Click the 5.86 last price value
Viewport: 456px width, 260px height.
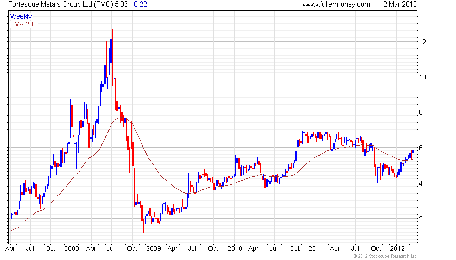click(121, 4)
